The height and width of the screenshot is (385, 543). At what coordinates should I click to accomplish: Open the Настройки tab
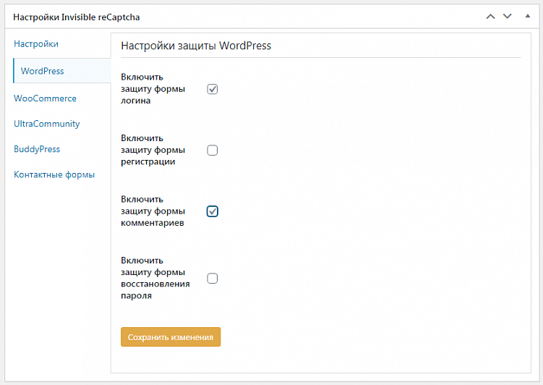pyautogui.click(x=36, y=44)
